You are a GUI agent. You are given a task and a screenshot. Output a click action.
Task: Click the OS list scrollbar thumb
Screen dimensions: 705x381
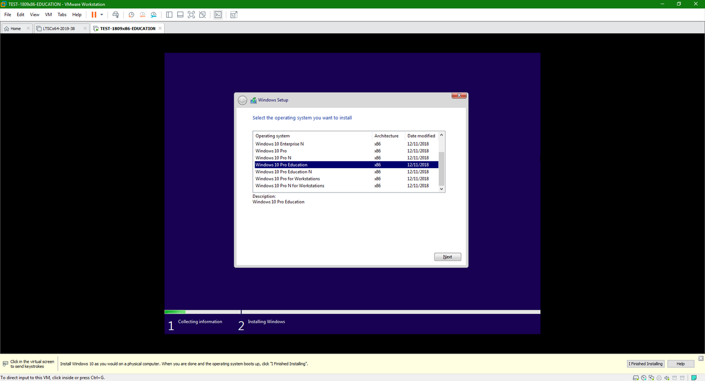pos(441,168)
